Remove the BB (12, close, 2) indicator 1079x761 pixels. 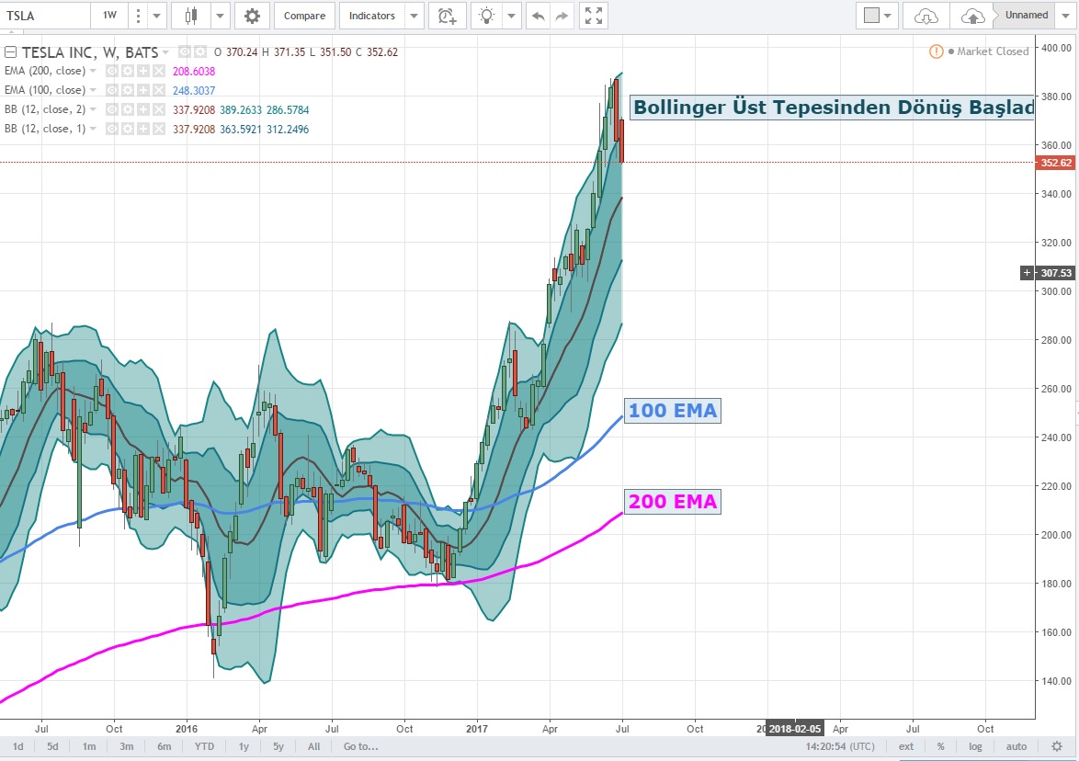pos(159,109)
